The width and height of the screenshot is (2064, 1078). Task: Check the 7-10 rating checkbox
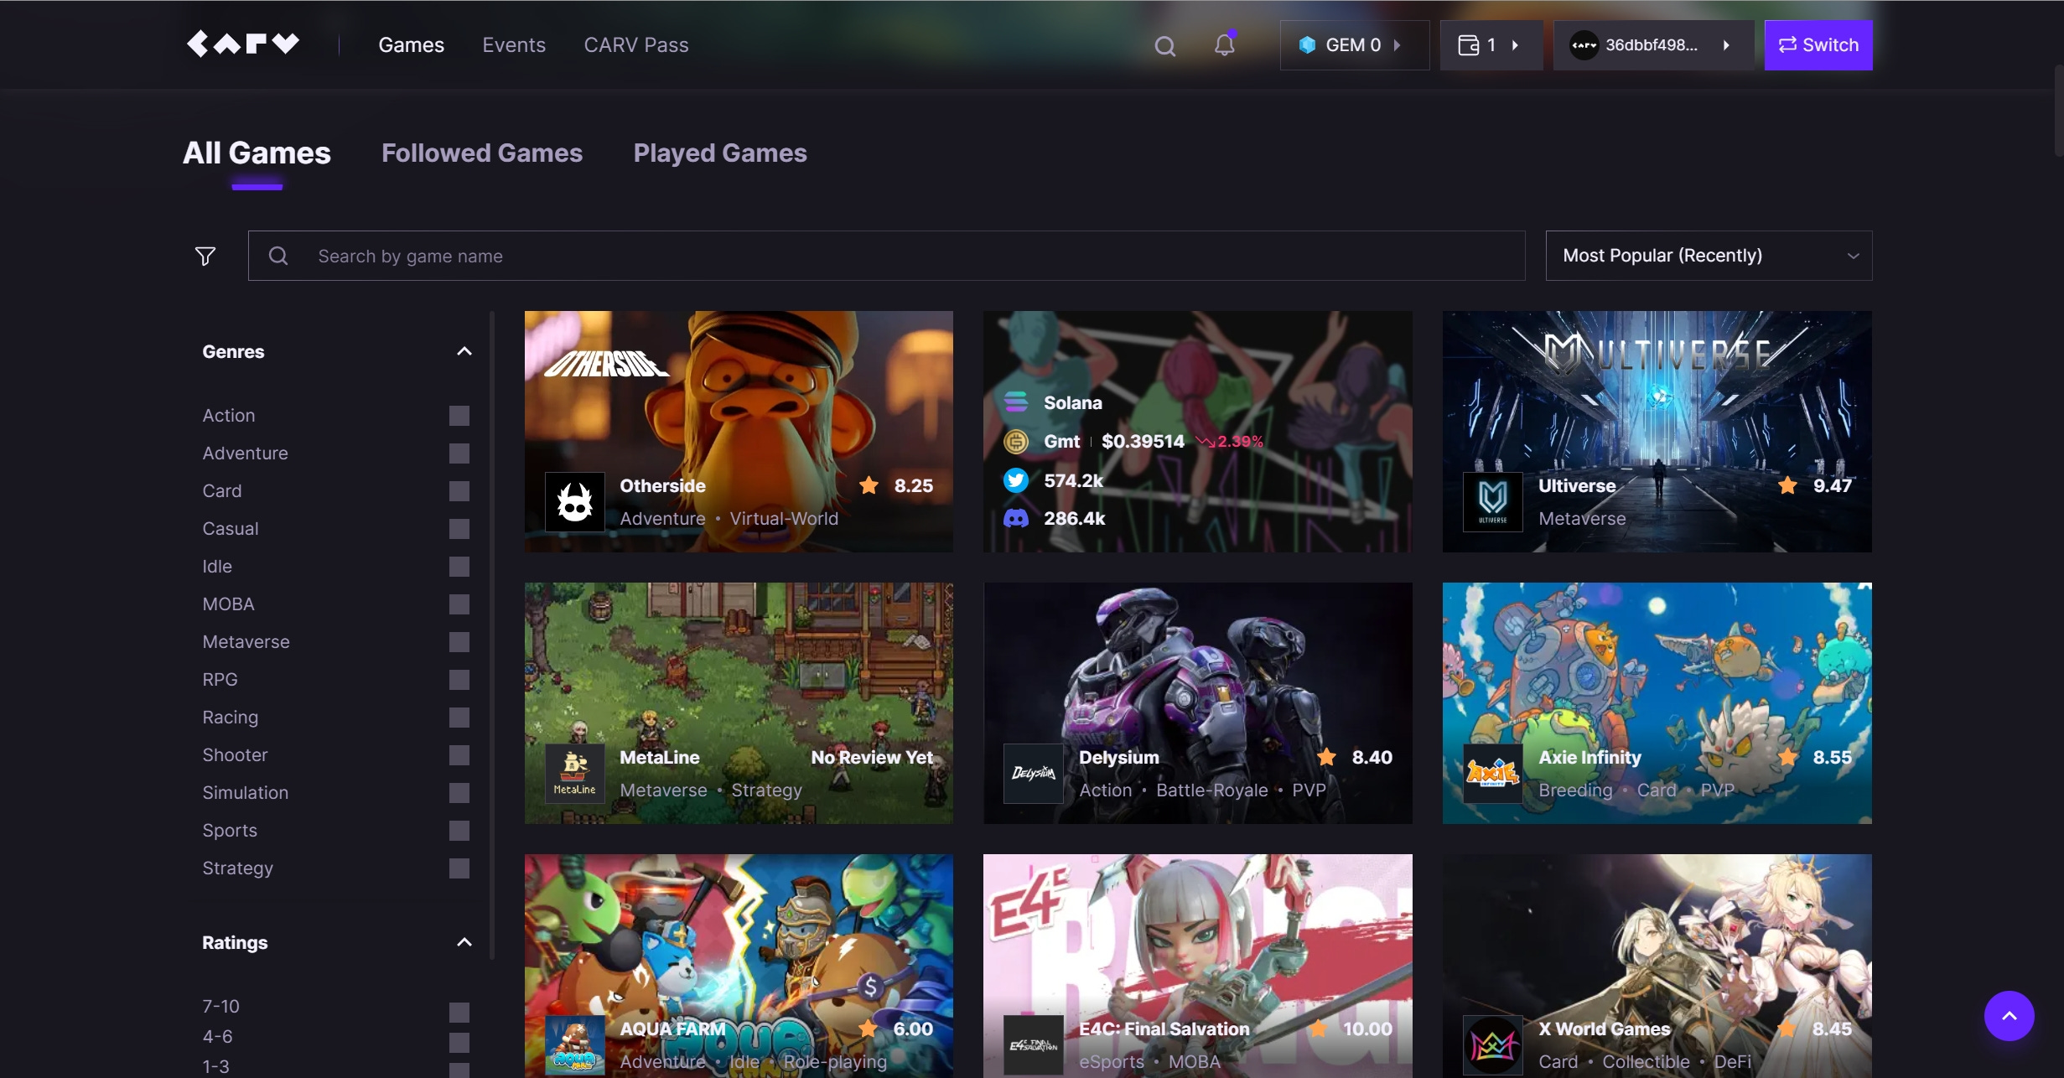click(459, 1013)
